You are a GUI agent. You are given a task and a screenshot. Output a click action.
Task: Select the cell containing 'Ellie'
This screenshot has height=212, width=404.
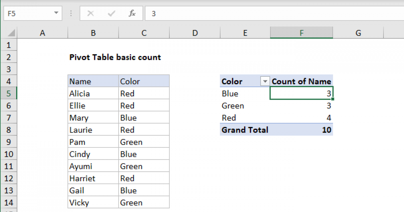93,106
